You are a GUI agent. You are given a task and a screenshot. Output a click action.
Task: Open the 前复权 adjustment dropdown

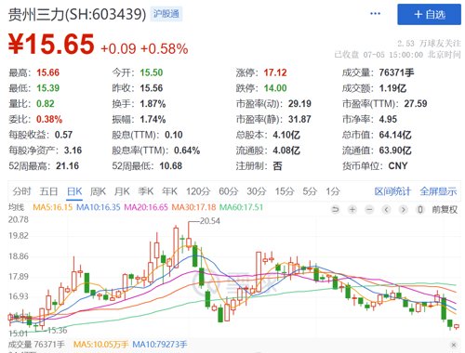pos(445,210)
